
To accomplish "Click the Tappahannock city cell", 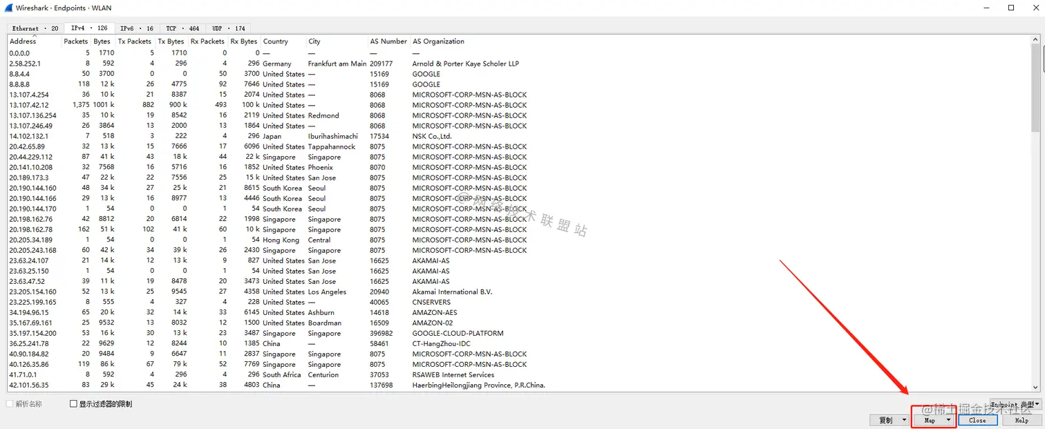I will point(332,146).
